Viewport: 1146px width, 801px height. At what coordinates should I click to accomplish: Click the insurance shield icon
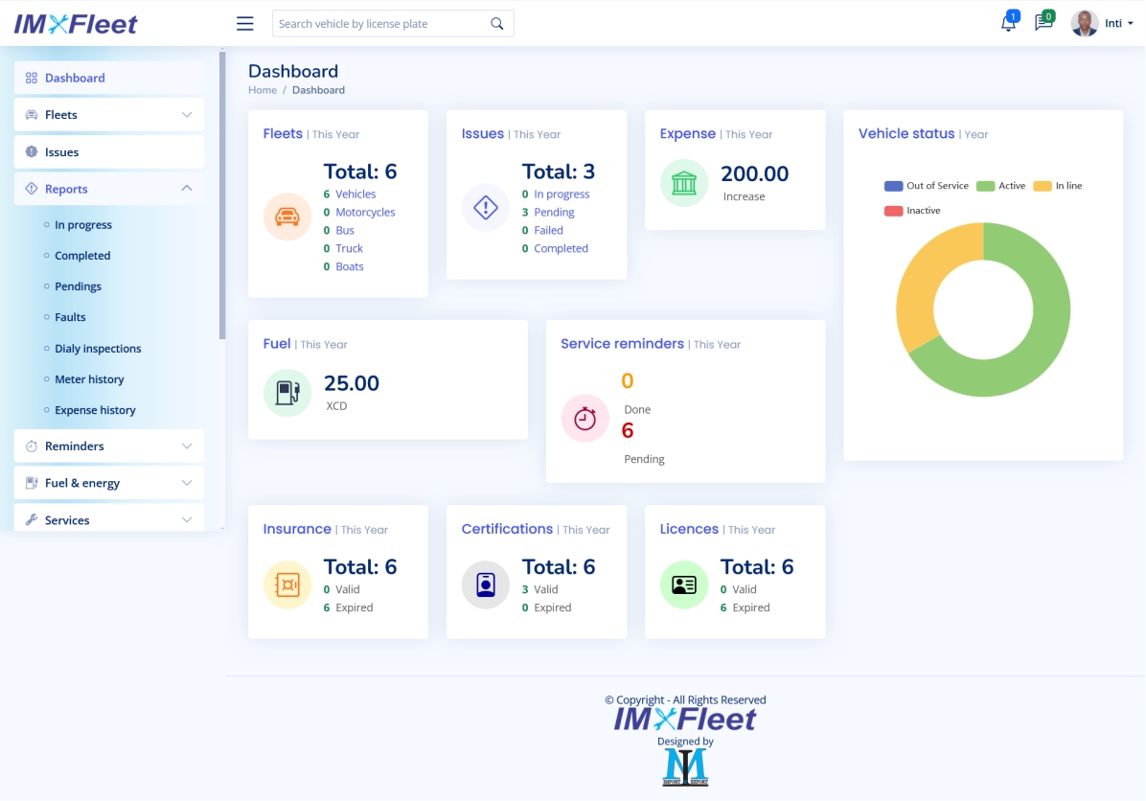pos(287,584)
